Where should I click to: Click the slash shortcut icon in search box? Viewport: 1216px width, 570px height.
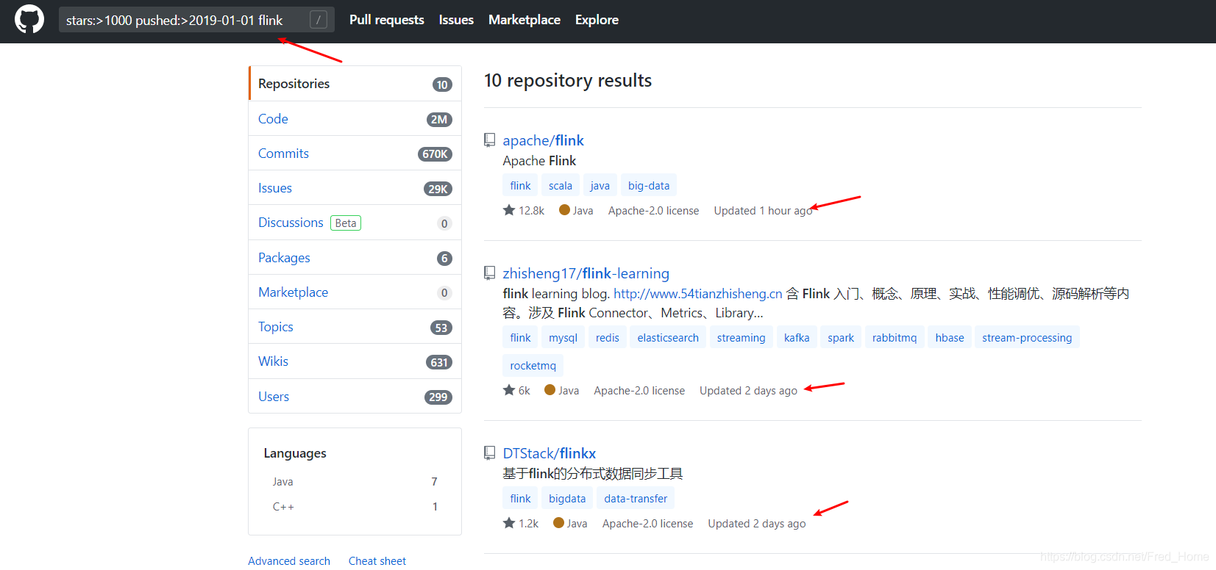(319, 20)
